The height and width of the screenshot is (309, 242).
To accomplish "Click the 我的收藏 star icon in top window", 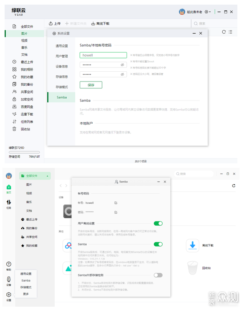I will [x=14, y=77].
